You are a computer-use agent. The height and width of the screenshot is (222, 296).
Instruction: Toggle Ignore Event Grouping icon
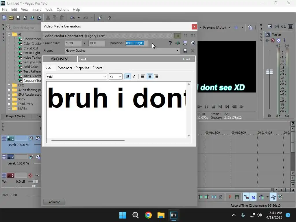[280, 197]
